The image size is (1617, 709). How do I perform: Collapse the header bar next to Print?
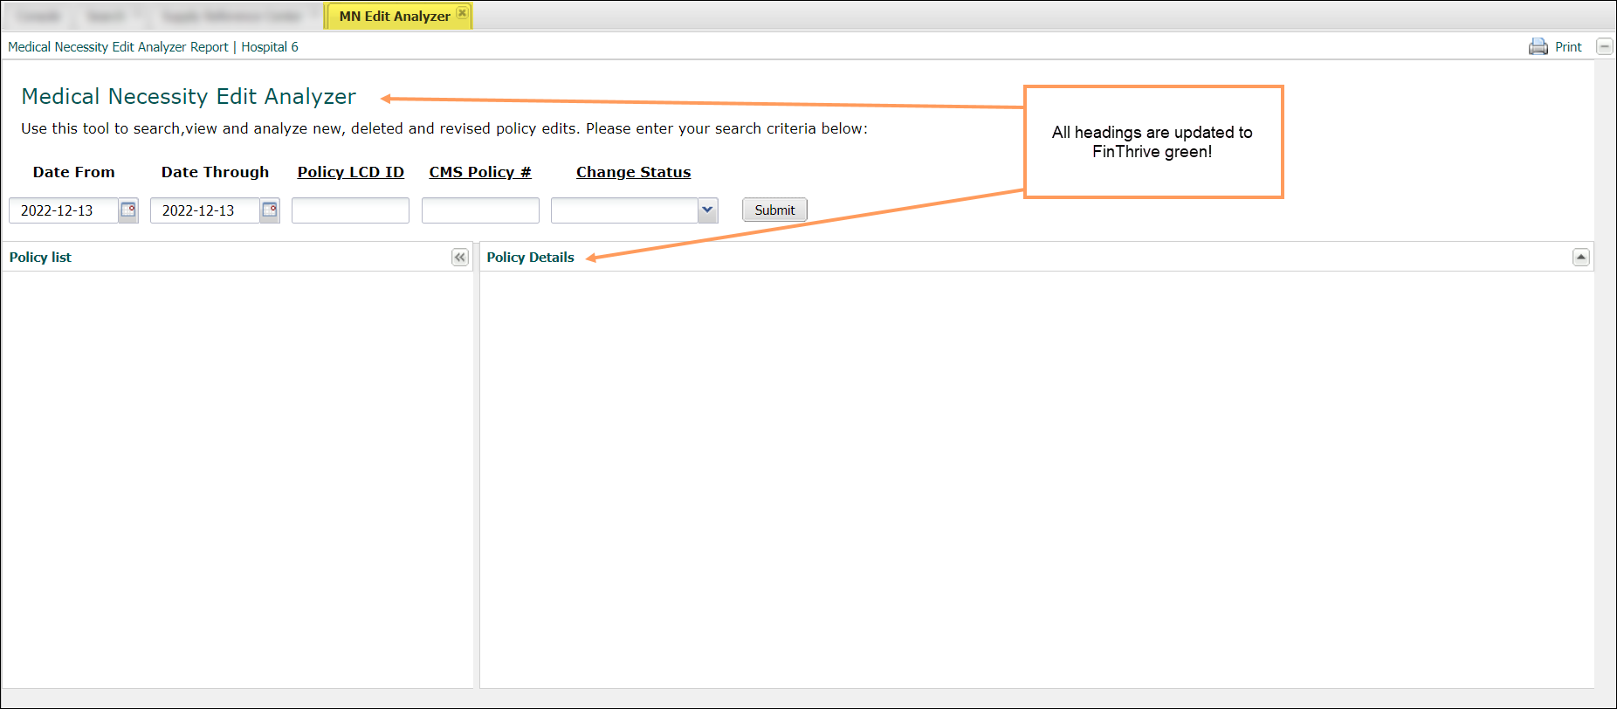tap(1604, 47)
